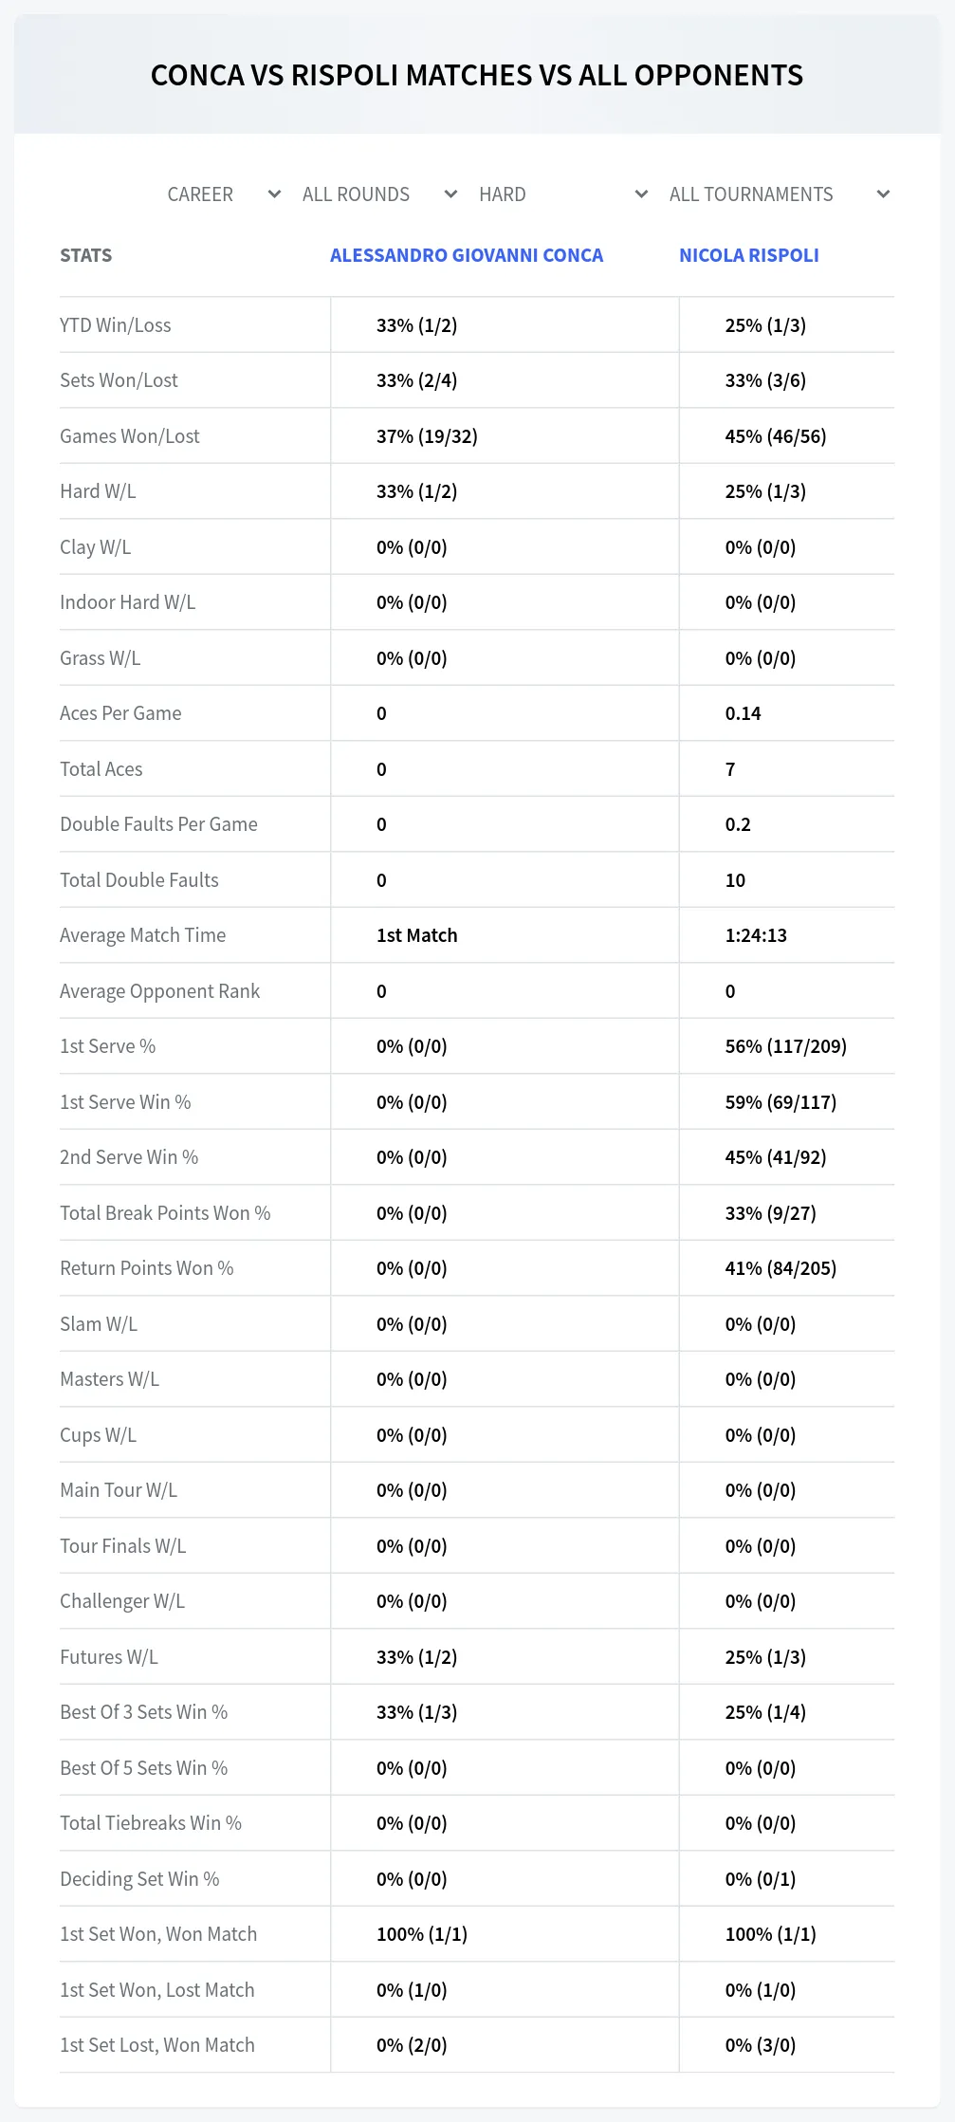Expand the ALL ROUNDS filter dropdown
This screenshot has height=2122, width=955.
pos(379,194)
